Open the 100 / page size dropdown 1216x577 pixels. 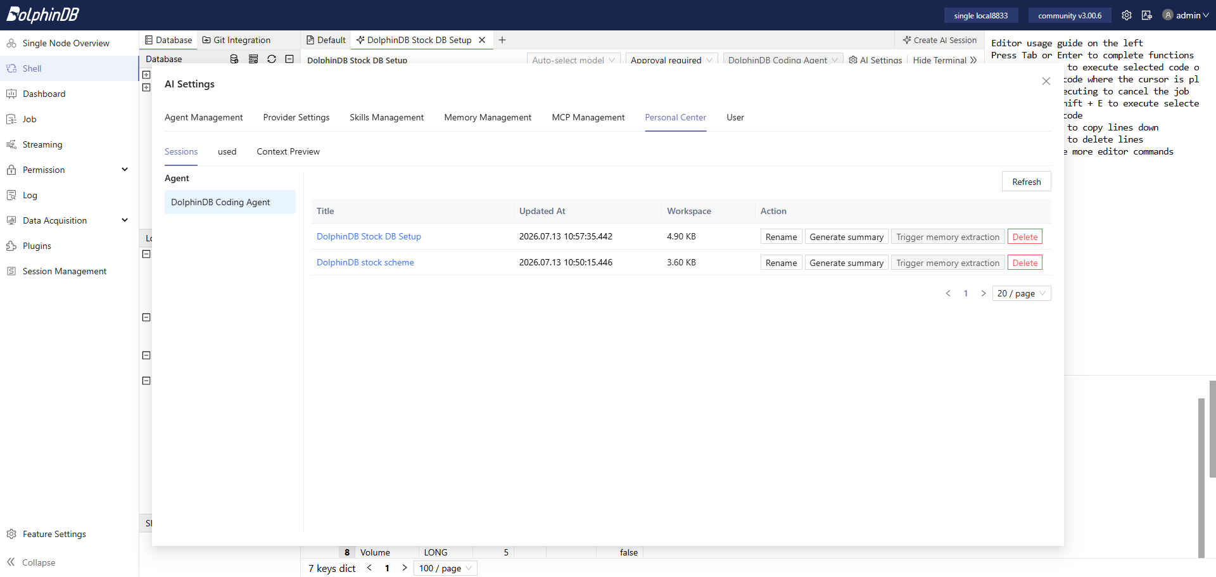coord(445,568)
